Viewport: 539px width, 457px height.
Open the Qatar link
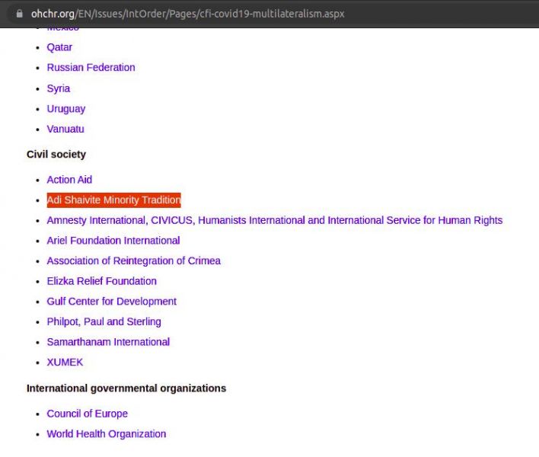(x=59, y=47)
